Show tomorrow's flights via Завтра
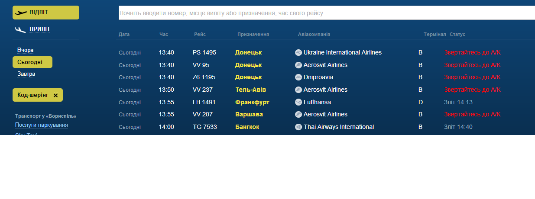 coord(26,74)
